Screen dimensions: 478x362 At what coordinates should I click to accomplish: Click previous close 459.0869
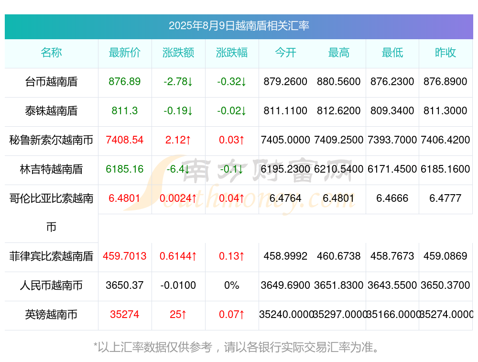click(445, 256)
